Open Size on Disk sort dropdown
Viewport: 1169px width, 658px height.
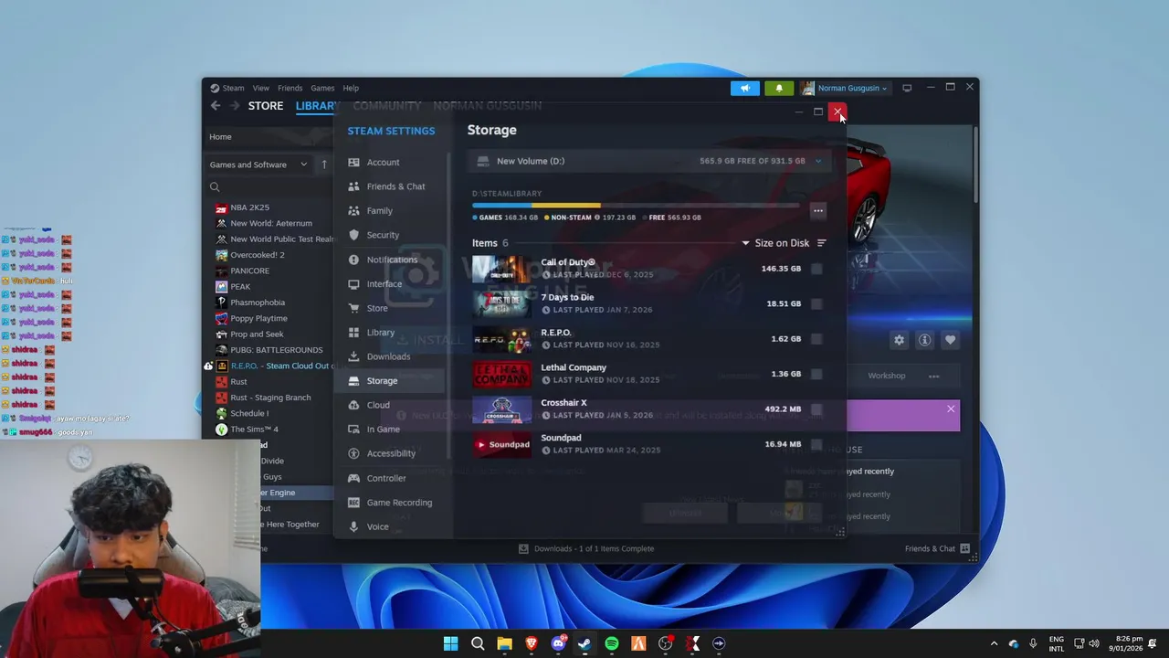774,243
